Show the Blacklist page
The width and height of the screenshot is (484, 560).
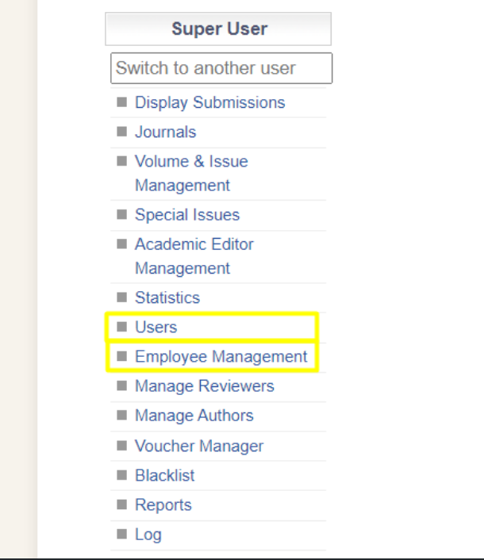[x=165, y=475]
